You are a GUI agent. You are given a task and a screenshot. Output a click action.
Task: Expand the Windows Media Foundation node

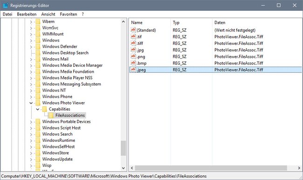click(31, 72)
